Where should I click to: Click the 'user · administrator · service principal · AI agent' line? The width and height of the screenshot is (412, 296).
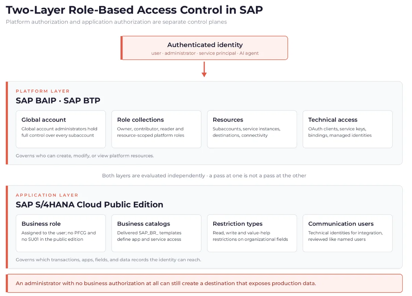coord(205,53)
